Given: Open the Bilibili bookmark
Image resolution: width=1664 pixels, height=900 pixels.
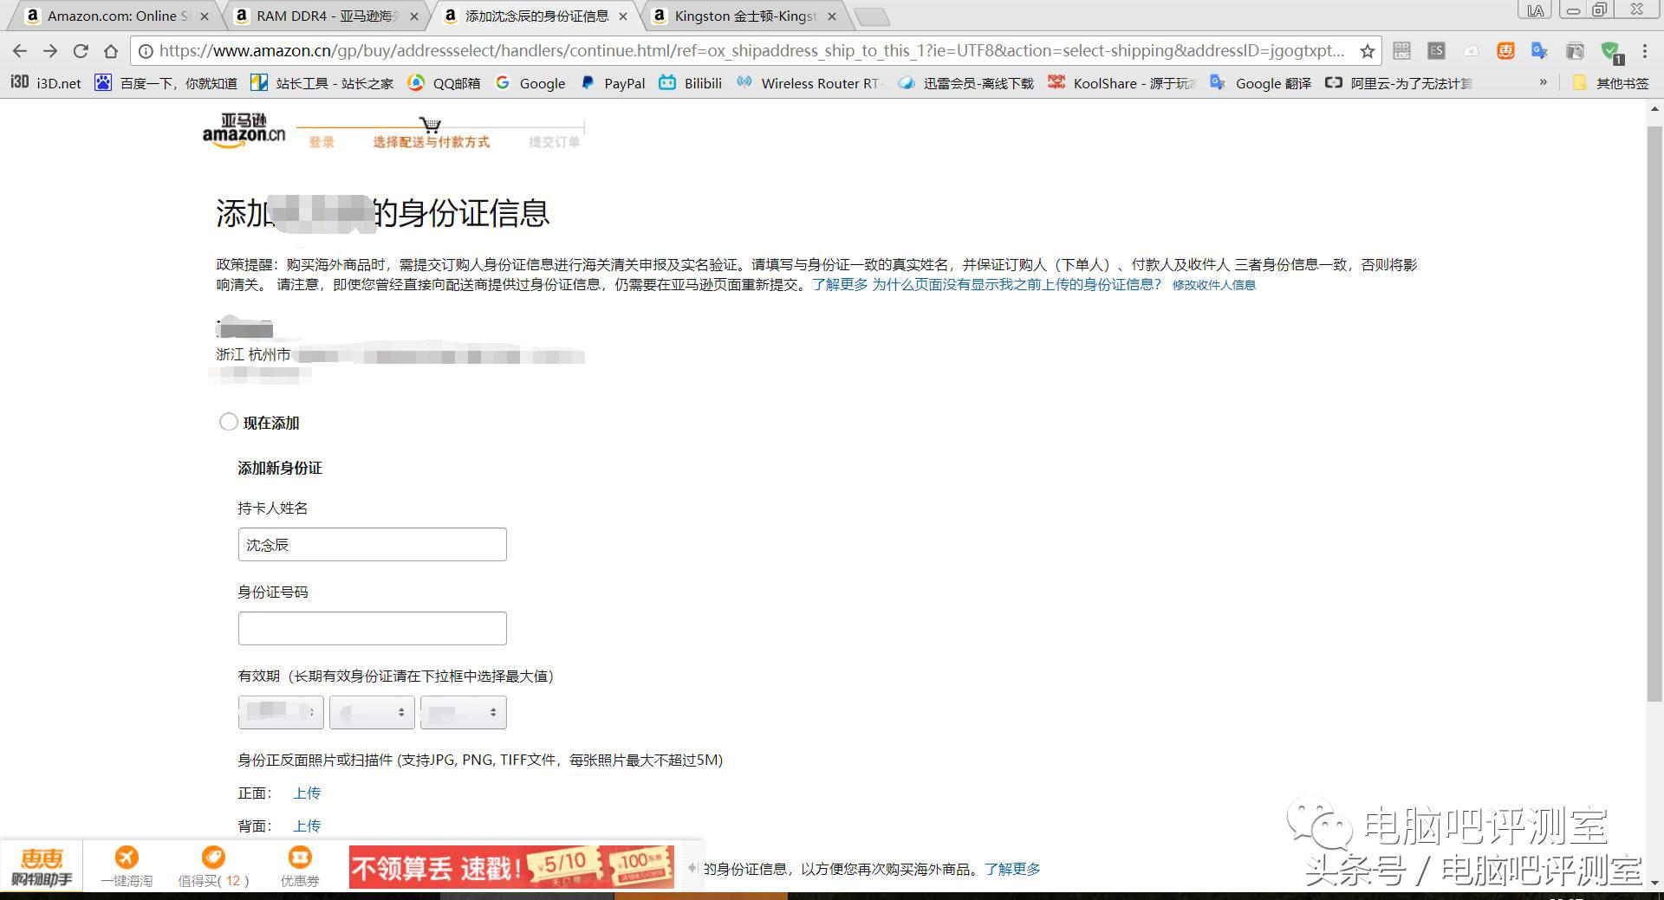Looking at the screenshot, I should [x=691, y=83].
